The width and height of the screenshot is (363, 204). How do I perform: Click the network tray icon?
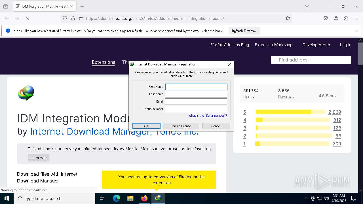click(320, 198)
